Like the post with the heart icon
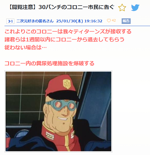The height and width of the screenshot is (155, 150). click(x=109, y=21)
